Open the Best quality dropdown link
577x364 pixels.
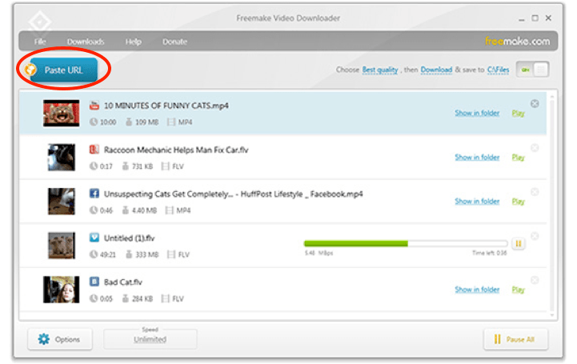point(380,70)
